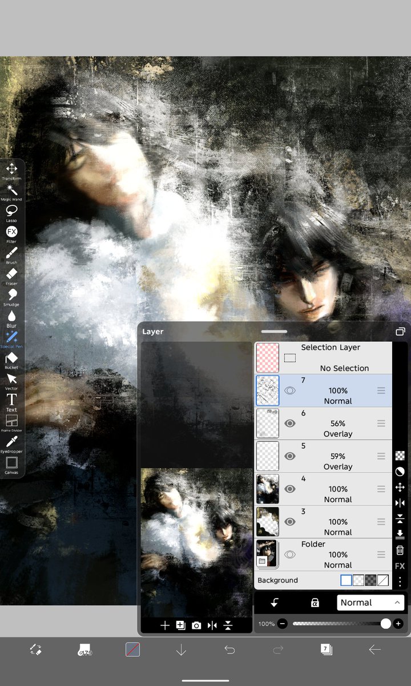The width and height of the screenshot is (411, 686).
Task: Select the Frame Divider tool
Action: click(x=11, y=423)
